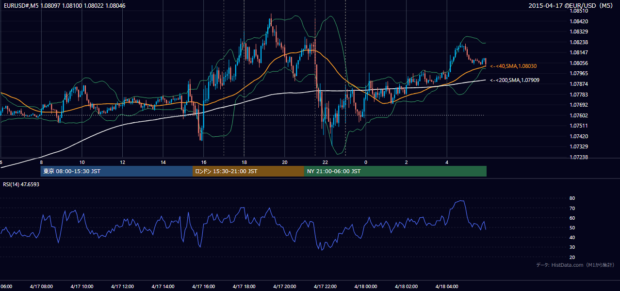Click the RSI(14) 47.6593 indicator label
The width and height of the screenshot is (620, 291).
pos(21,184)
